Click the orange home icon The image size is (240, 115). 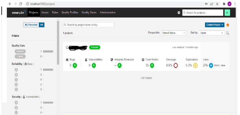pyautogui.click(x=228, y=25)
